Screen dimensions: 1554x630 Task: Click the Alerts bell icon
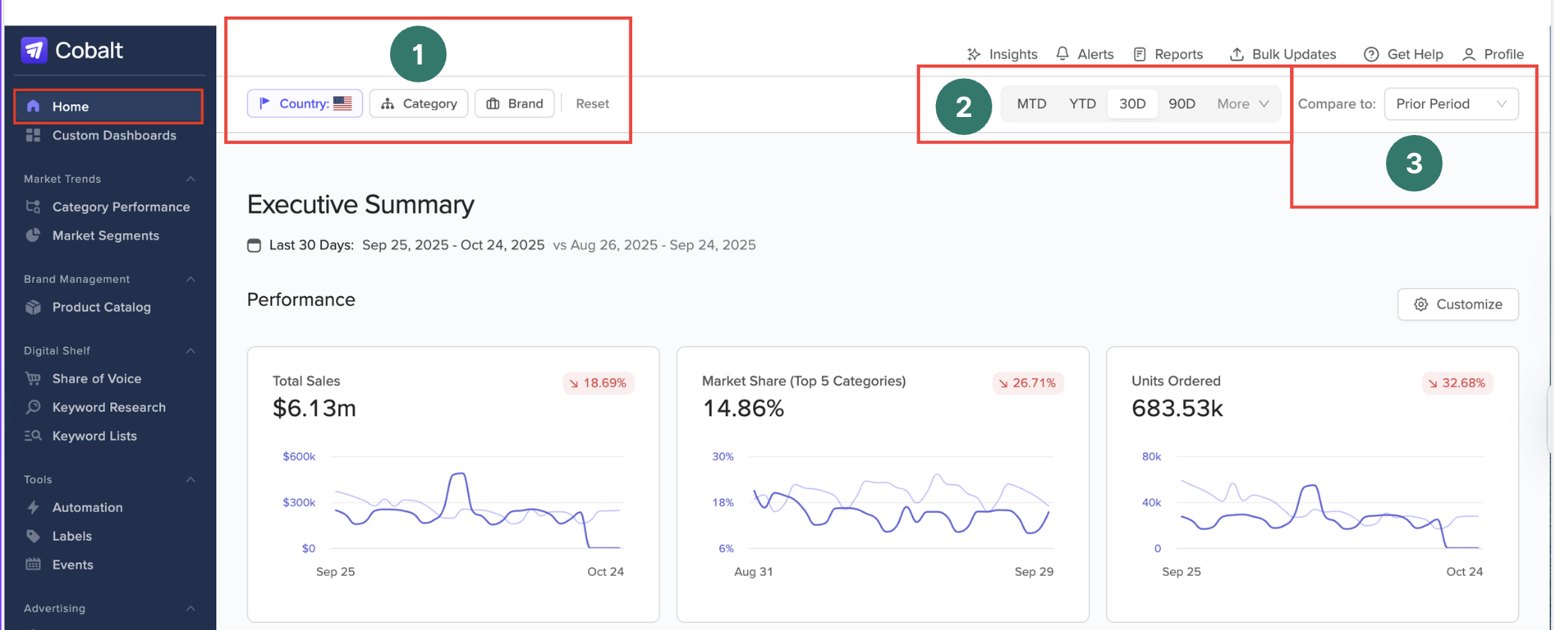1063,54
